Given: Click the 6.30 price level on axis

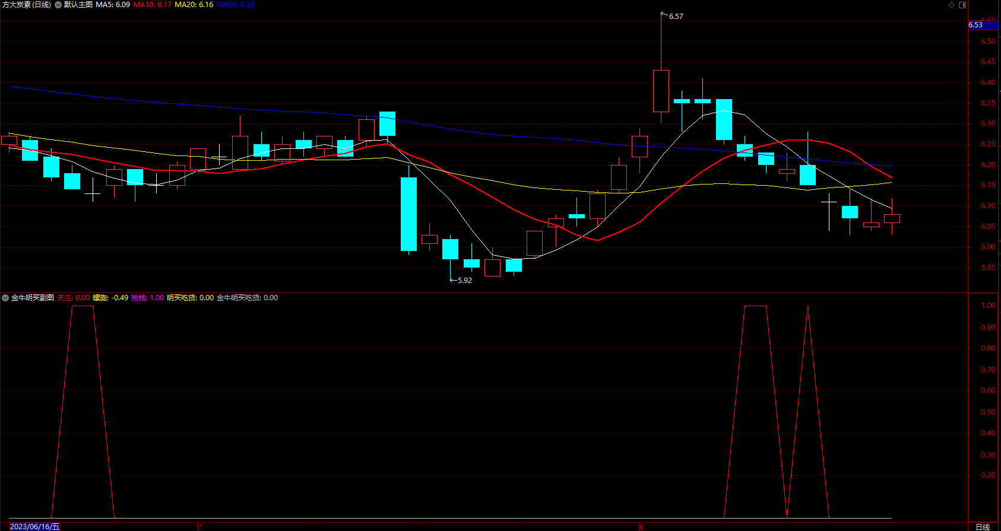Looking at the screenshot, I should coord(988,123).
